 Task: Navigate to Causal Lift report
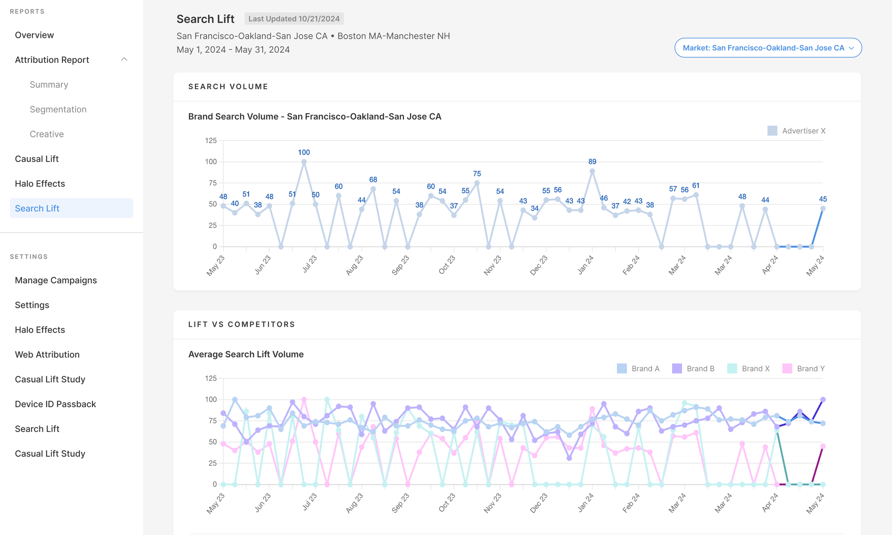tap(37, 159)
